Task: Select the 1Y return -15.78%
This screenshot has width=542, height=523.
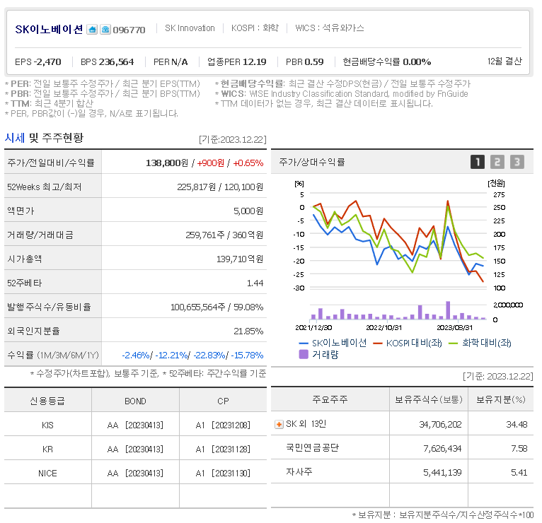Action: click(x=247, y=355)
